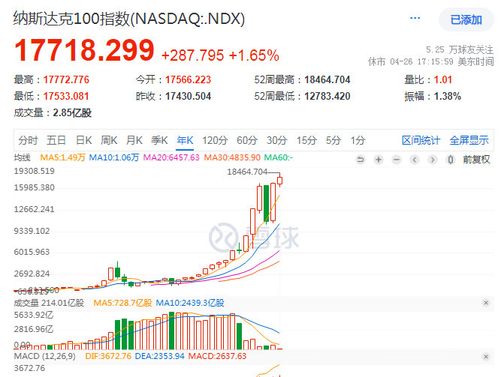Click the DIF:3672.76 value

point(108,356)
